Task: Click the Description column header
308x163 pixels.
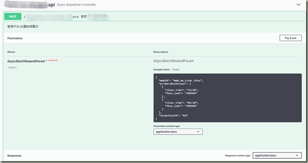Action: (x=161, y=52)
